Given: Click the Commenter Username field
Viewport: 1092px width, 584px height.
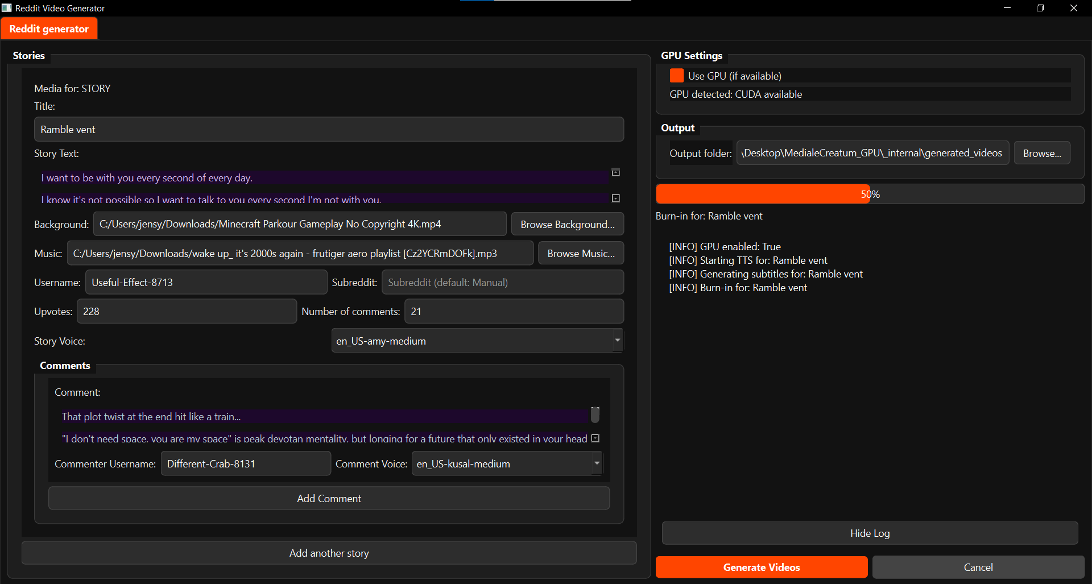Looking at the screenshot, I should point(246,463).
